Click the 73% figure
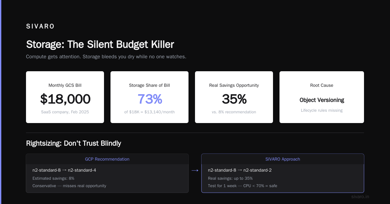390x204 pixels. pyautogui.click(x=149, y=99)
